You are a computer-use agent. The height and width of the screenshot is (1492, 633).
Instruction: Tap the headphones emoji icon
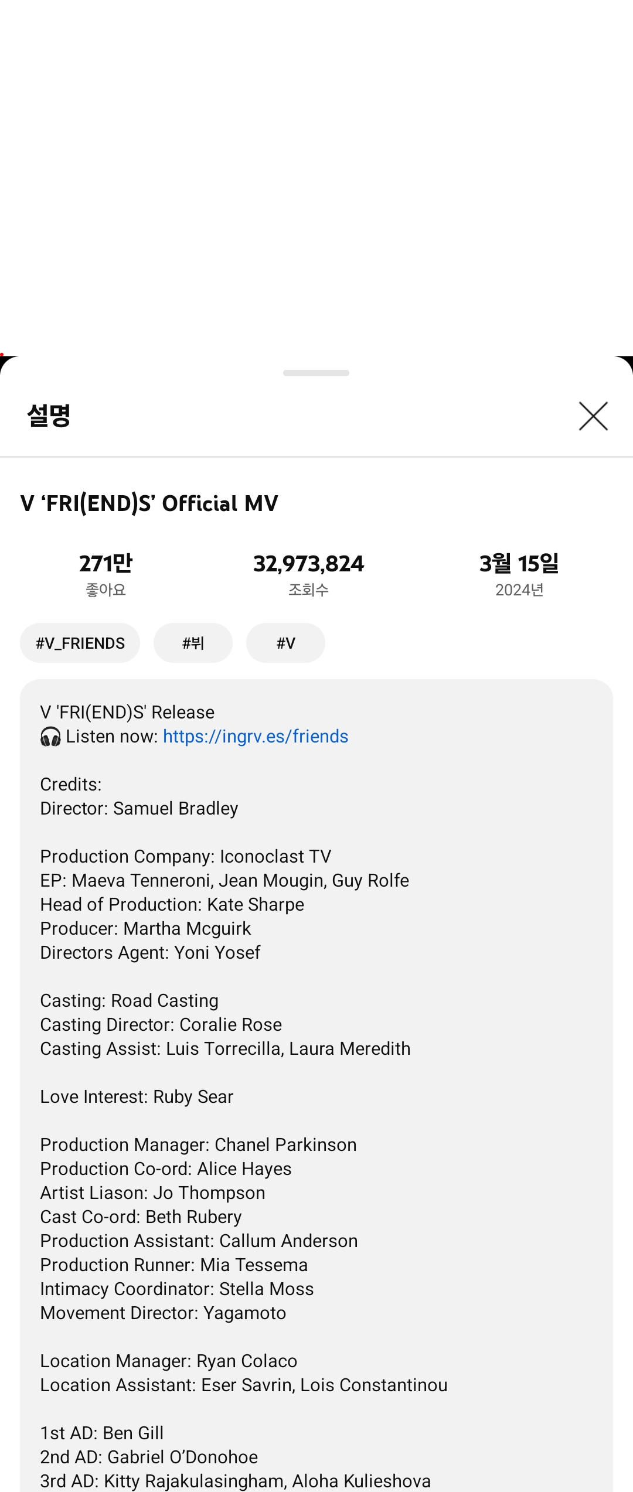[50, 737]
